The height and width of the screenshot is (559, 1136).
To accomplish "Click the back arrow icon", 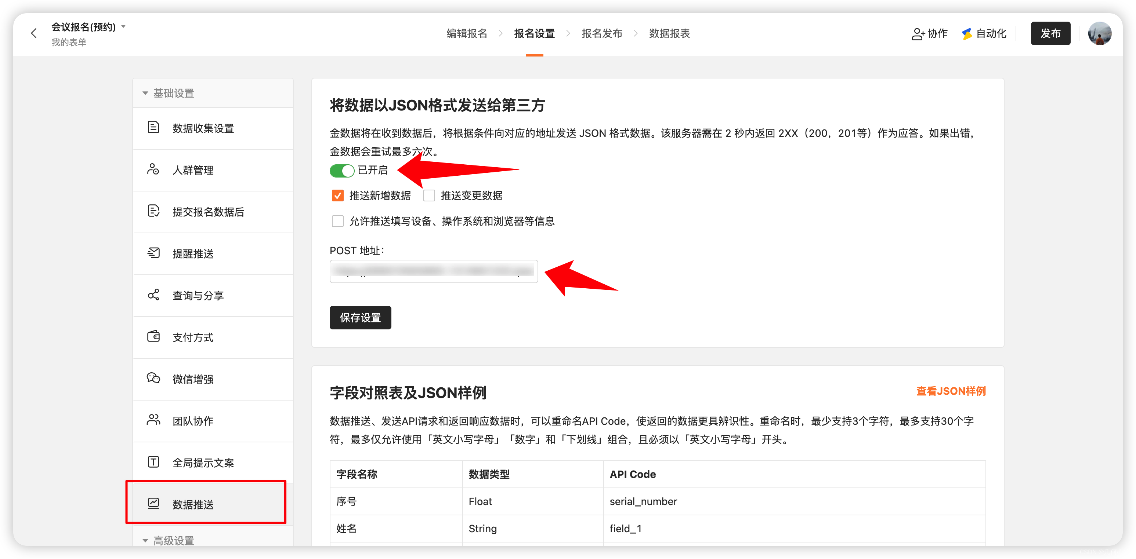I will (x=33, y=33).
